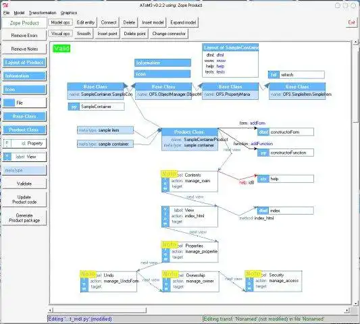Select dtml index file node

click(286, 211)
